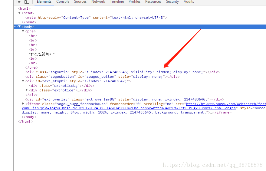Select the meta Content-Type node
The width and height of the screenshot is (266, 171).
point(96,18)
